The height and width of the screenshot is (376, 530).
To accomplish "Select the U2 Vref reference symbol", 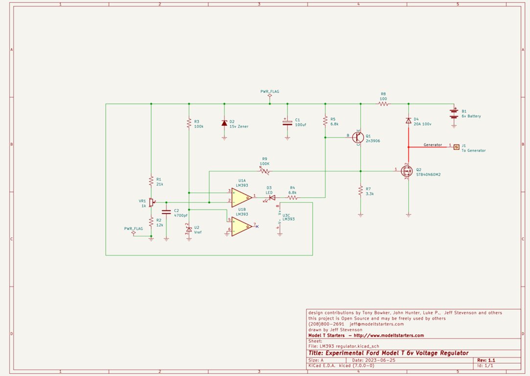I will tap(189, 229).
